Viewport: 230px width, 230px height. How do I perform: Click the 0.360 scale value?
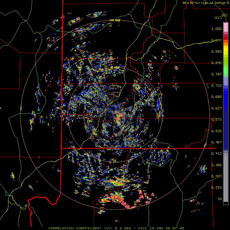pyautogui.click(x=216, y=165)
